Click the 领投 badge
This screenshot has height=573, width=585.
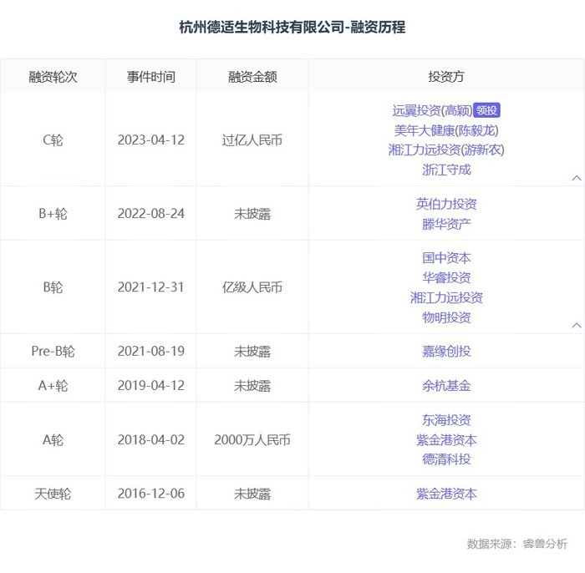click(486, 110)
